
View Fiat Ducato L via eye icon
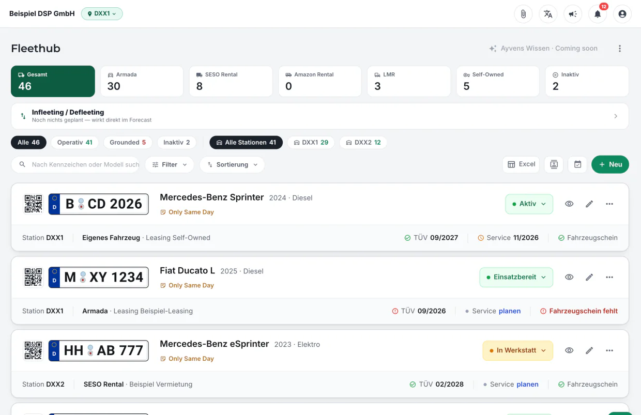tap(569, 277)
